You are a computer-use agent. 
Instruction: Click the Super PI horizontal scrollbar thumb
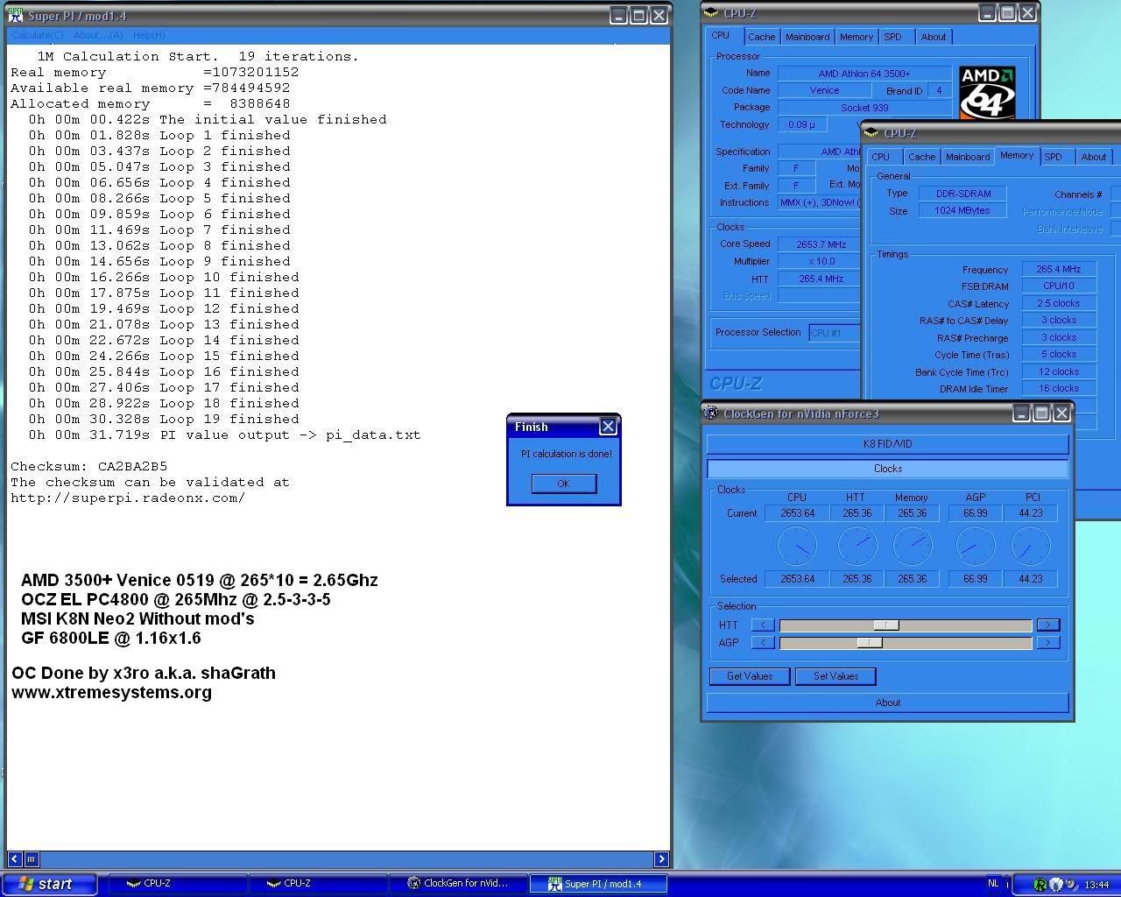(x=32, y=859)
